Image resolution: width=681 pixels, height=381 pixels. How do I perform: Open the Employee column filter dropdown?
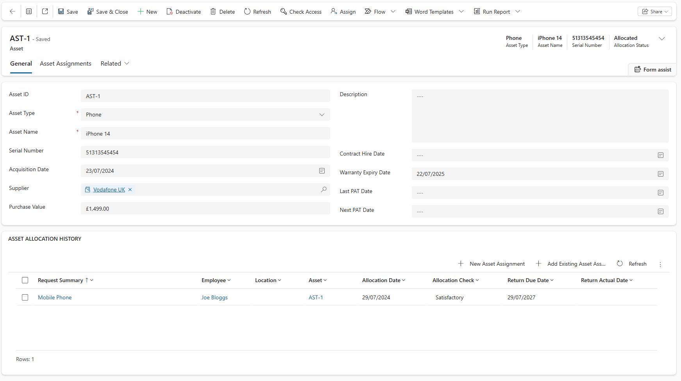(229, 280)
